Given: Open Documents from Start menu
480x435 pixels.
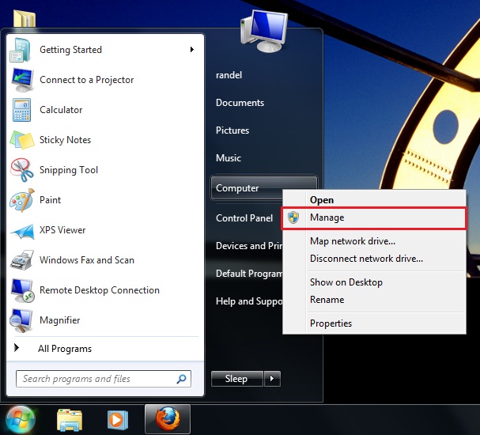Looking at the screenshot, I should click(240, 103).
